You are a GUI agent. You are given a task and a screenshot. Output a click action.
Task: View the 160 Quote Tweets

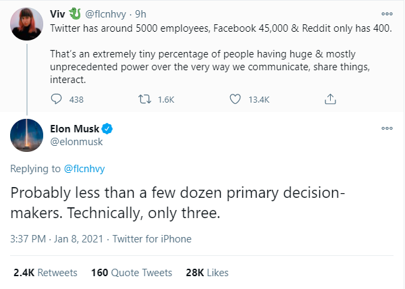click(132, 273)
